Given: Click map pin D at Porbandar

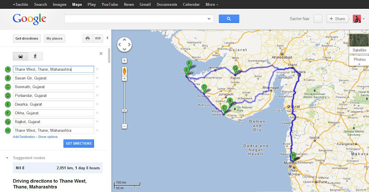Looking at the screenshot, I should click(x=204, y=89).
